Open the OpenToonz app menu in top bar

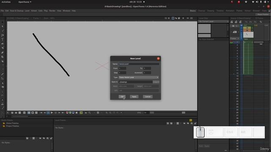click(x=25, y=2)
